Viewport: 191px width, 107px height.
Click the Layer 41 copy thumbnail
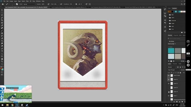(x=172, y=75)
